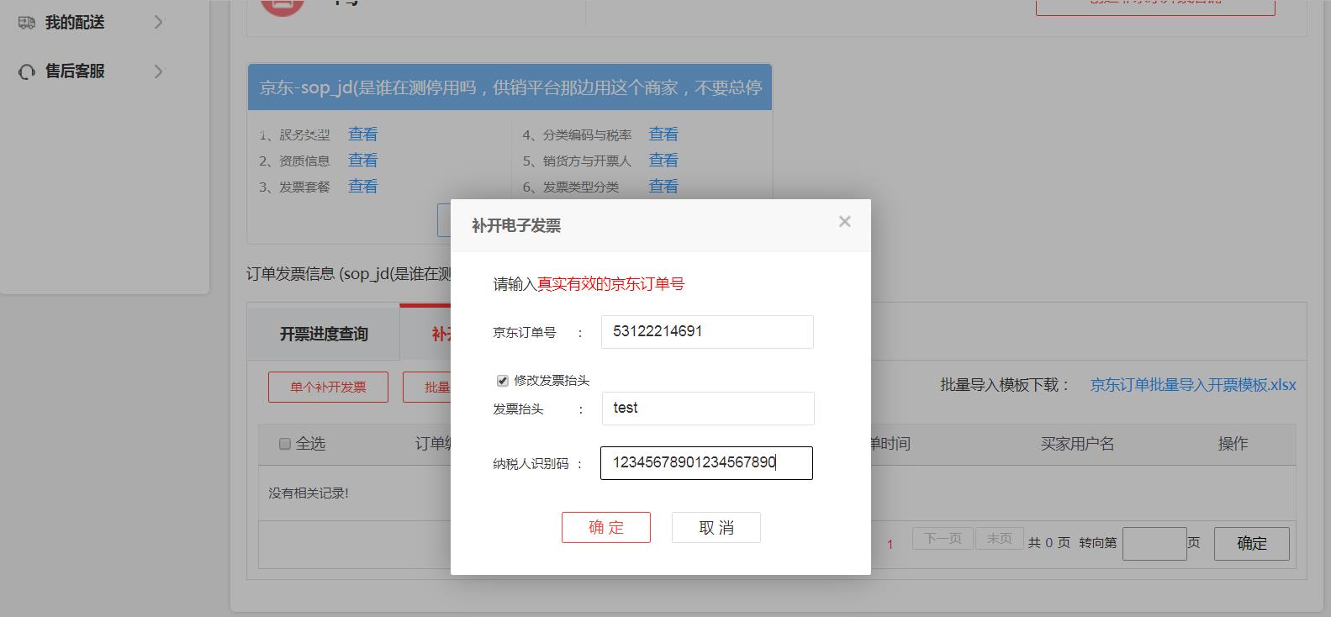Expand the 我的配送 sidebar chevron

click(158, 23)
